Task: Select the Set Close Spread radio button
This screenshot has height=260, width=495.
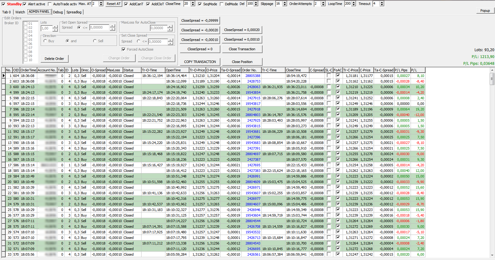Action: [138, 41]
